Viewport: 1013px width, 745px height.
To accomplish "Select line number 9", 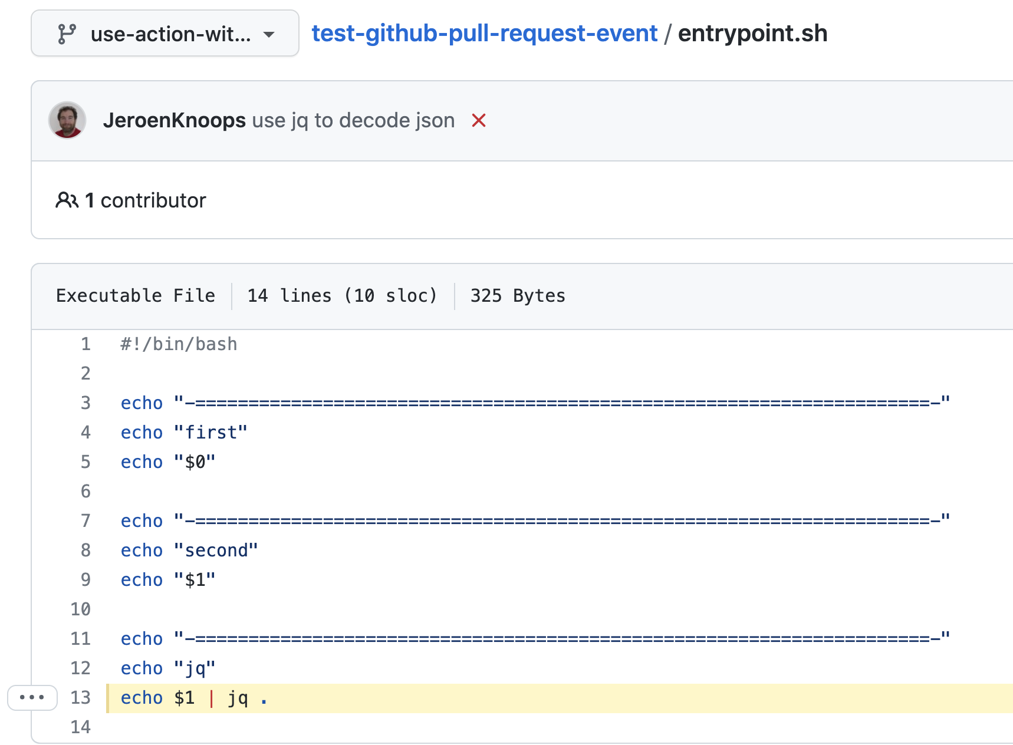I will [85, 579].
